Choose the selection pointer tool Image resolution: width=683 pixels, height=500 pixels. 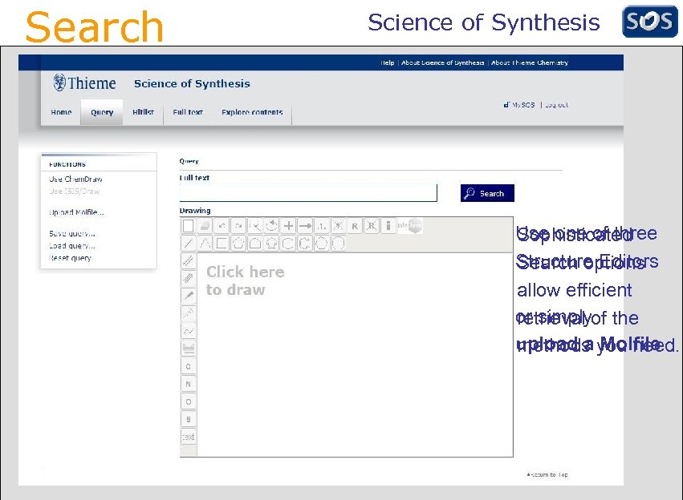click(x=254, y=226)
